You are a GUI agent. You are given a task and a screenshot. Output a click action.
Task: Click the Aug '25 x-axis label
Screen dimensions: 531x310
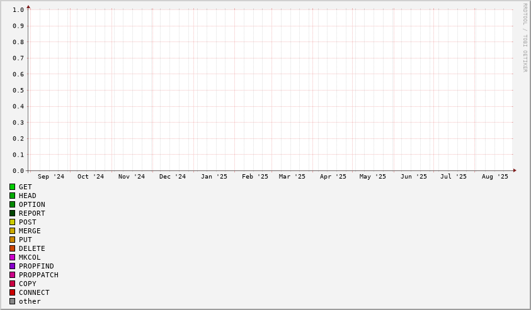point(494,177)
